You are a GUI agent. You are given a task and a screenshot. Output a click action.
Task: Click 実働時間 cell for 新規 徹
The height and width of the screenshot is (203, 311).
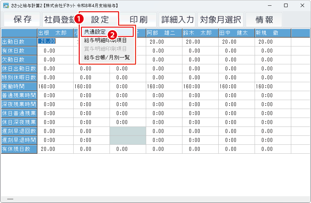[x=273, y=86]
